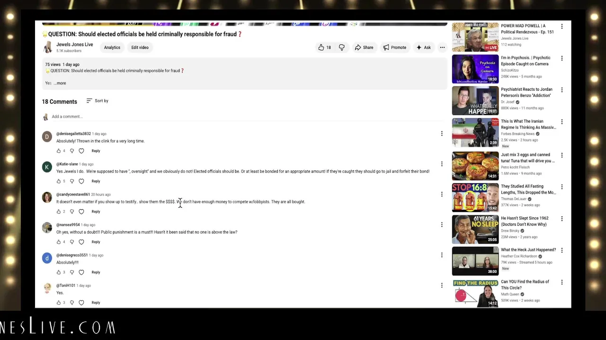Open menu for Psychiatrist Reacts video
The image size is (606, 340).
point(562,90)
